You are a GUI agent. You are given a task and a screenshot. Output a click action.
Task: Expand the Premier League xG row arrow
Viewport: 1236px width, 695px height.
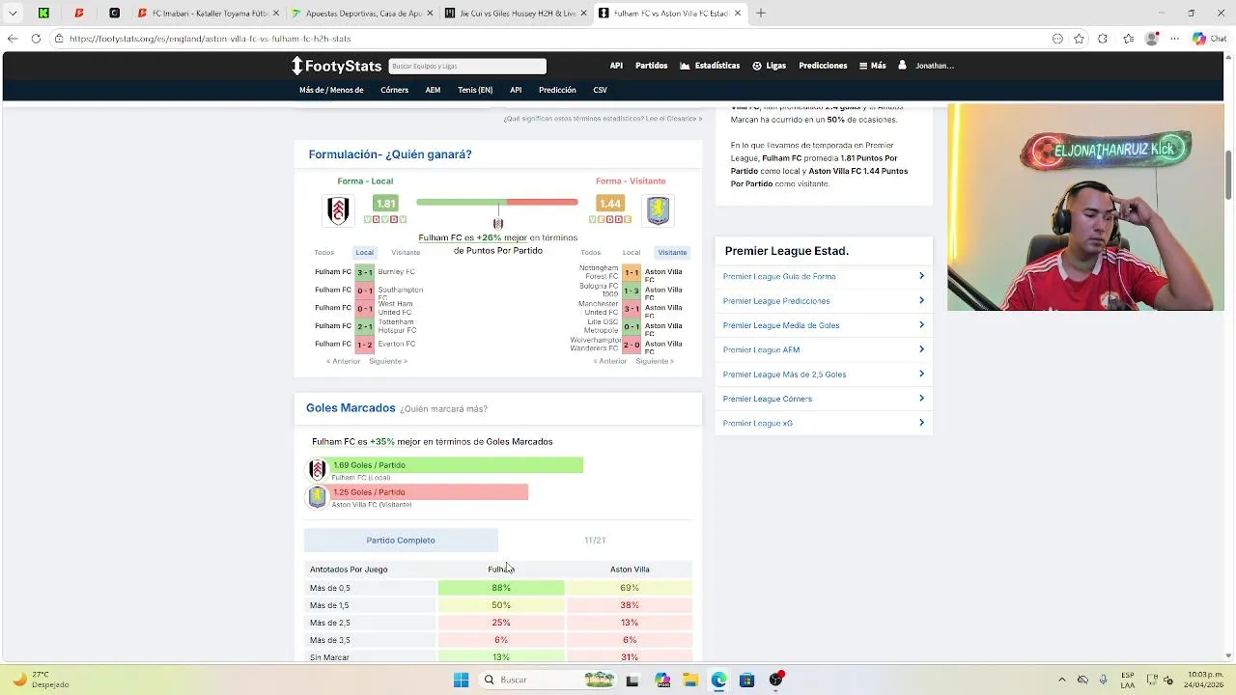click(921, 423)
